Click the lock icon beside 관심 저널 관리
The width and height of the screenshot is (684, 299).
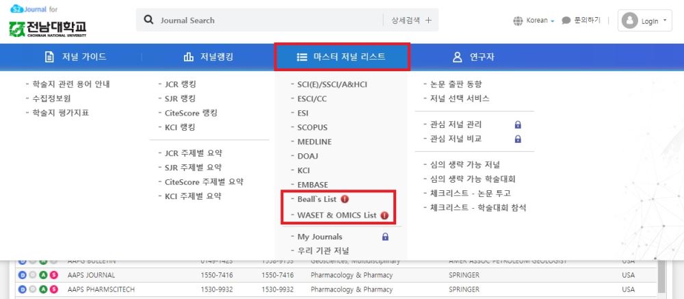pyautogui.click(x=518, y=125)
